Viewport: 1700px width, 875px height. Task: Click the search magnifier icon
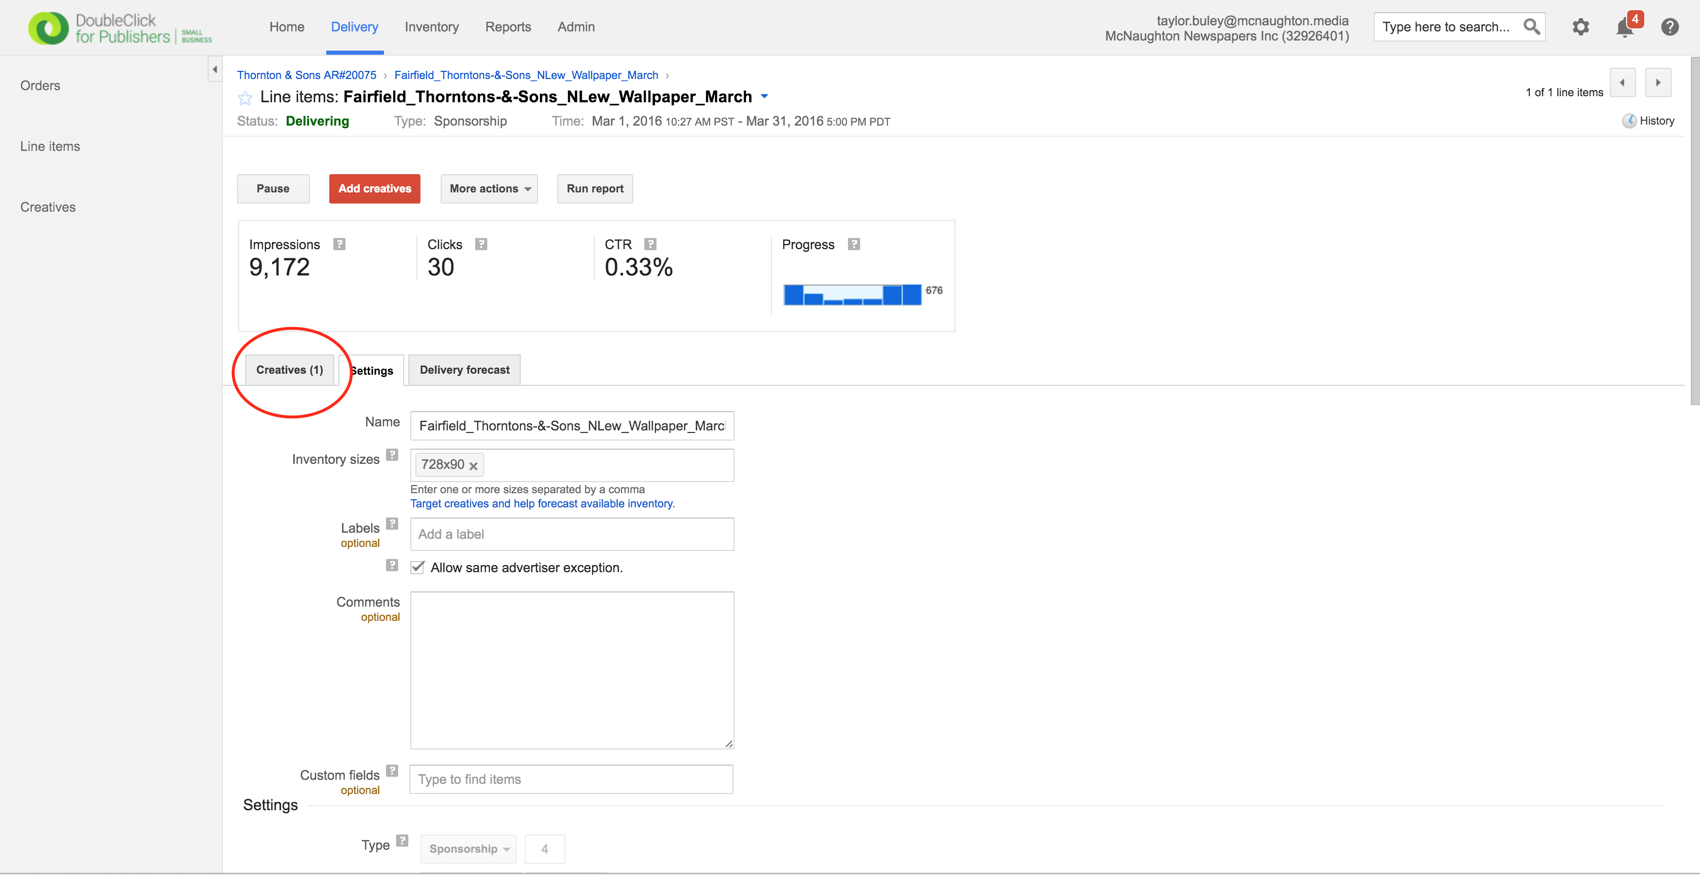pyautogui.click(x=1531, y=27)
